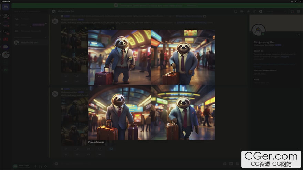Image resolution: width=303 pixels, height=170 pixels.
Task: Click the button in green banner
Action: (192, 5)
